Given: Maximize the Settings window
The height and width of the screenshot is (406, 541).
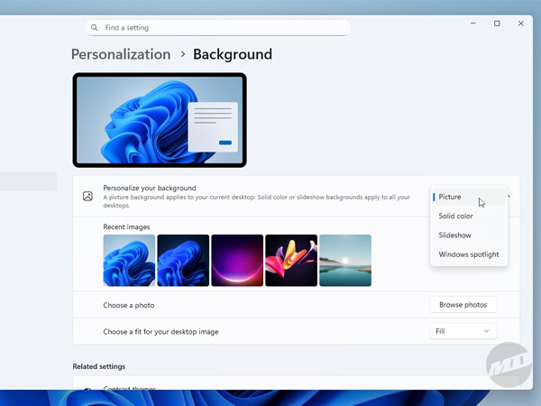Looking at the screenshot, I should point(497,23).
